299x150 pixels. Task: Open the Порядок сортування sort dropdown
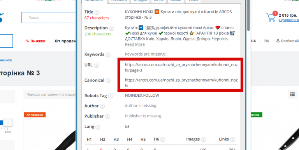pyautogui.click(x=49, y=94)
